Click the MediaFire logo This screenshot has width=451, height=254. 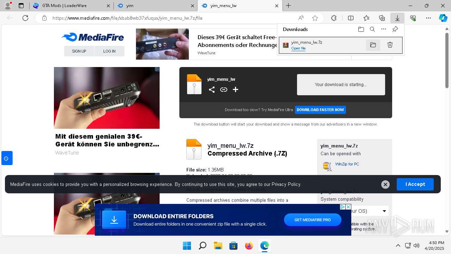tap(93, 37)
